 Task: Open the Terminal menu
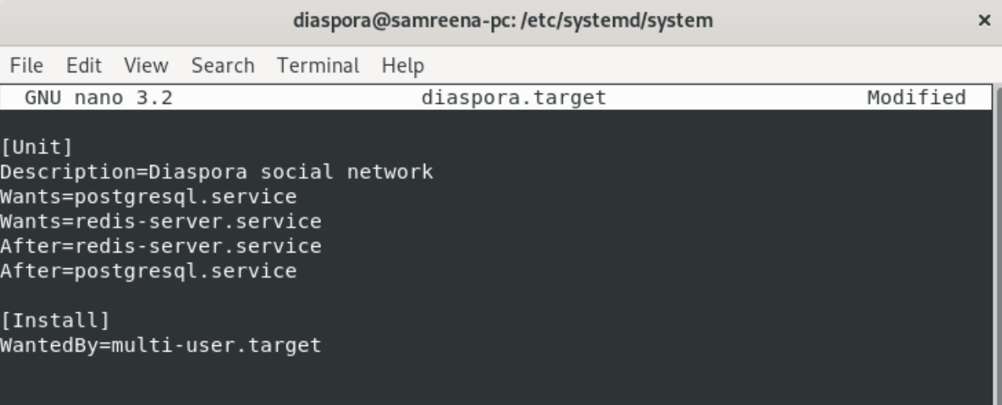click(318, 65)
